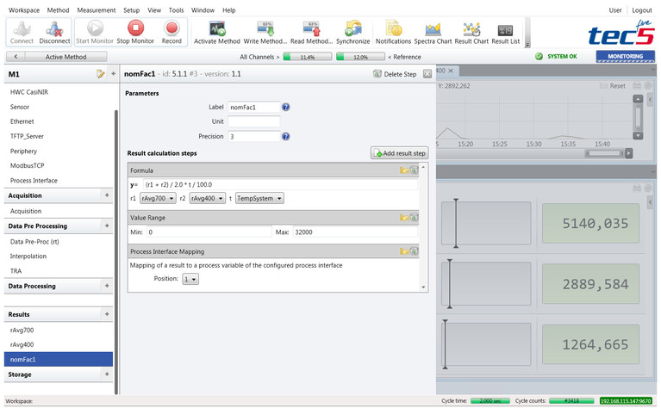Viewport: 661px width, 408px height.
Task: Open the Measurement menu
Action: 96,9
